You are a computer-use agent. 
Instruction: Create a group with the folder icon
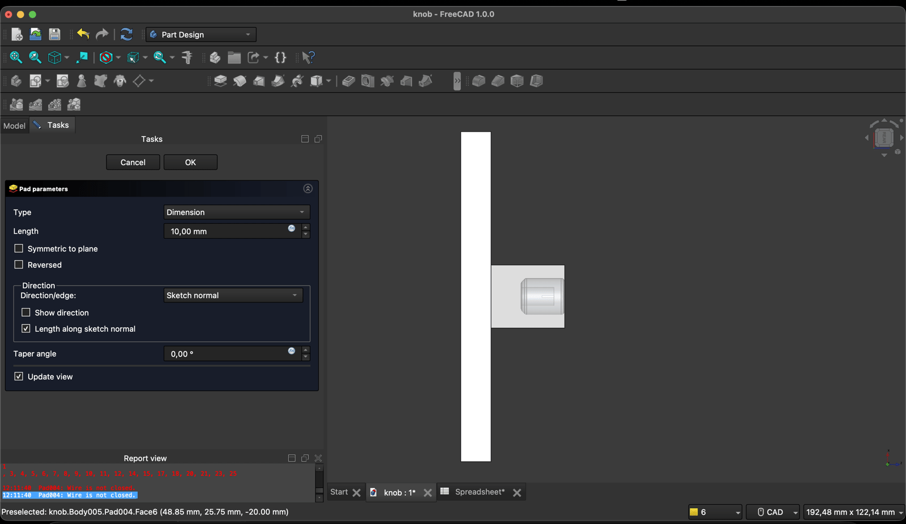234,58
